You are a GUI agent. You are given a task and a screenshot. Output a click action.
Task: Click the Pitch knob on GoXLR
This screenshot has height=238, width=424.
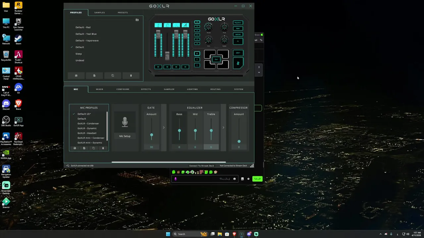(x=224, y=27)
